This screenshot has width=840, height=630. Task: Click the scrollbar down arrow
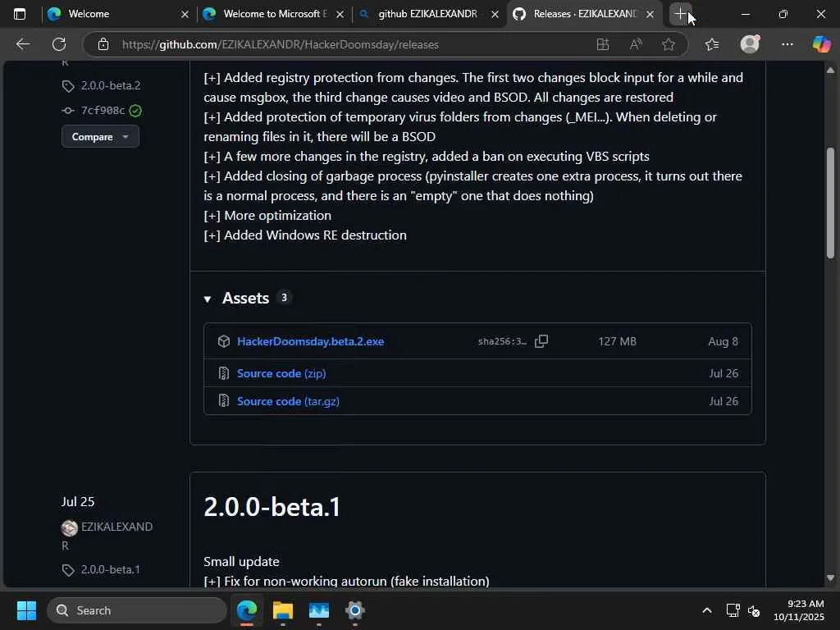pos(830,578)
